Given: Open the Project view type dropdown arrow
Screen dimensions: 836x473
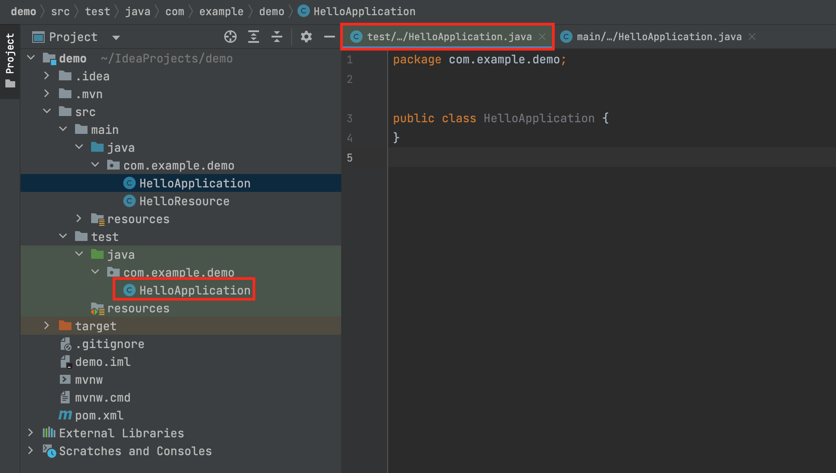Looking at the screenshot, I should [116, 37].
